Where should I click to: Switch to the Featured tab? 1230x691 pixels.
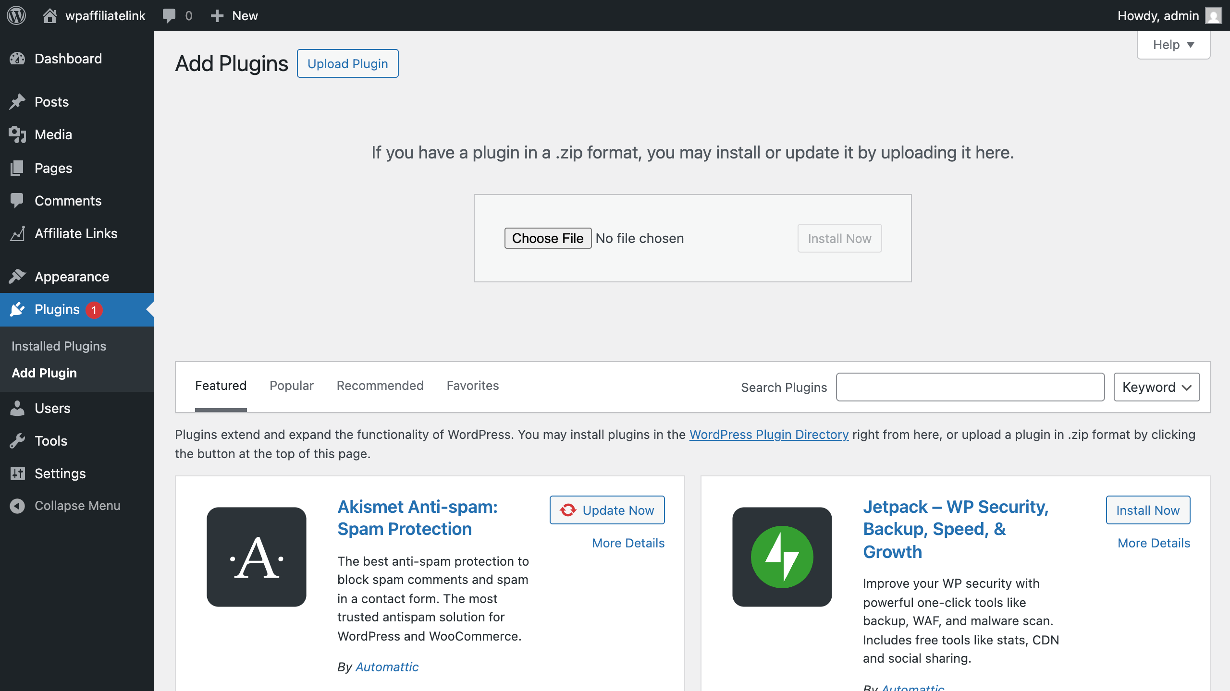221,386
